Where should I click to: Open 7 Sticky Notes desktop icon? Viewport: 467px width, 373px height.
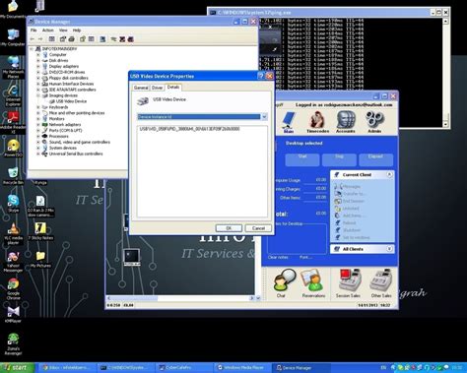tap(40, 231)
